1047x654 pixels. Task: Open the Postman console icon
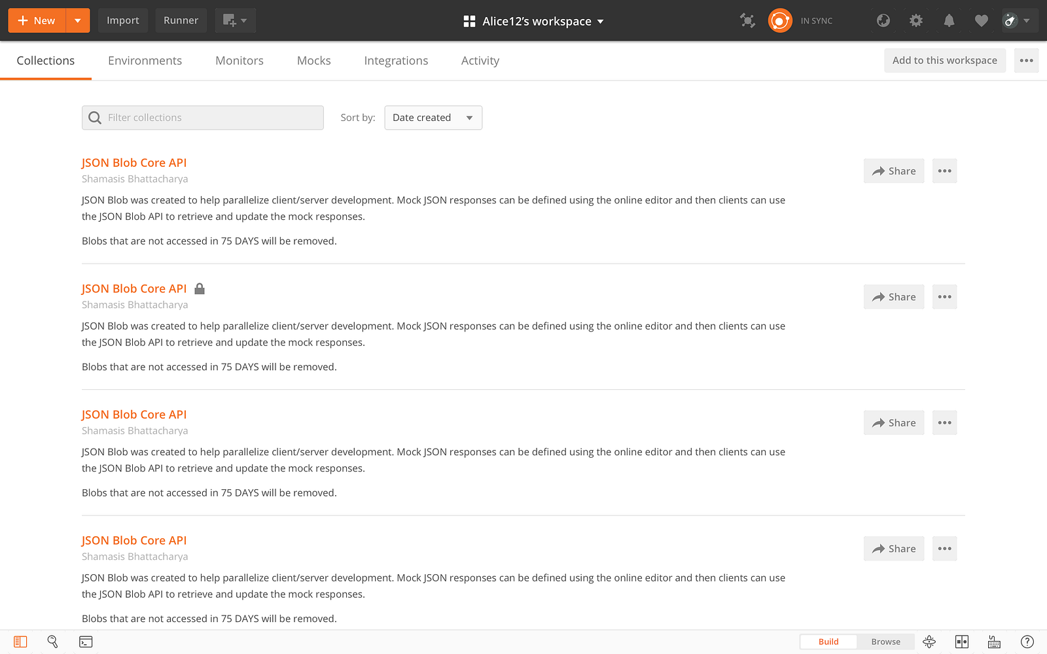pyautogui.click(x=86, y=642)
